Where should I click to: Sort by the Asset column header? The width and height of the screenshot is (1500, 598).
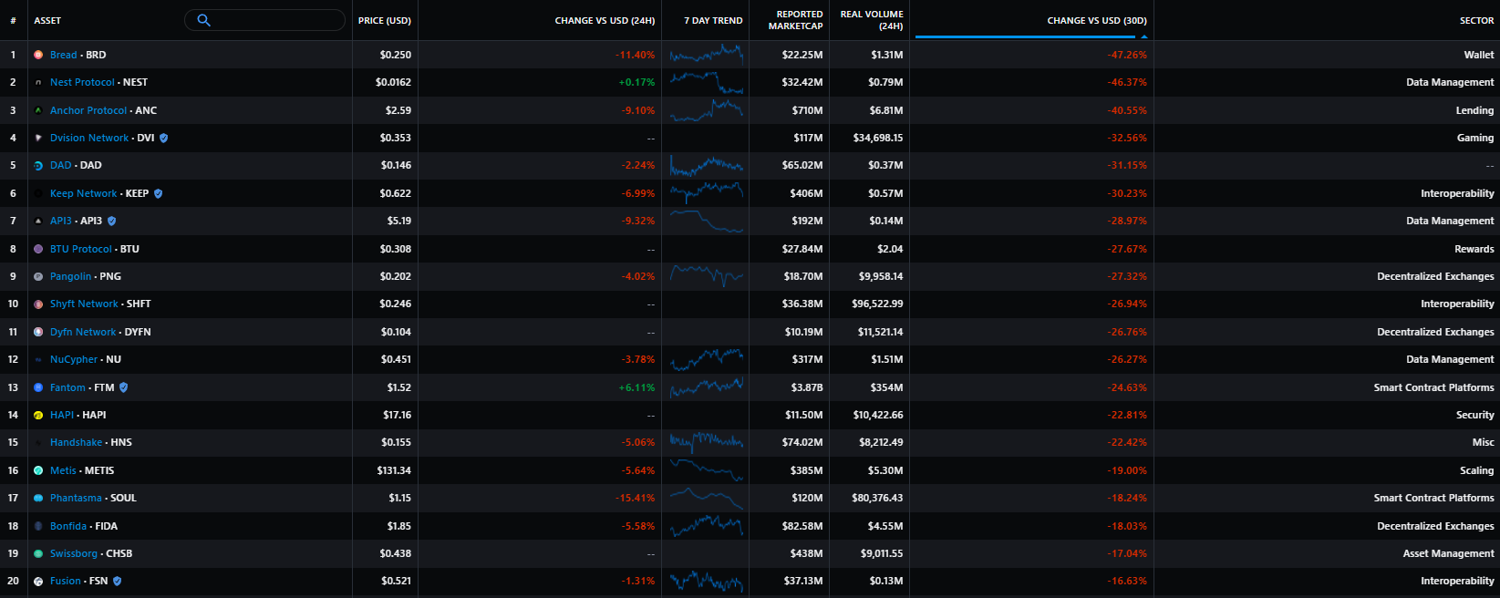(47, 20)
